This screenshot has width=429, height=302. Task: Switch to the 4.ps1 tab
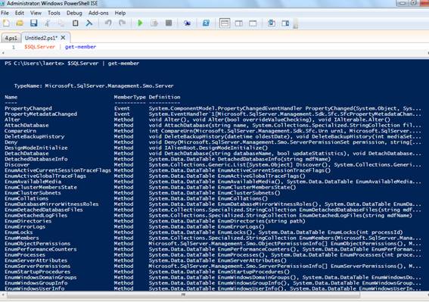(x=11, y=38)
